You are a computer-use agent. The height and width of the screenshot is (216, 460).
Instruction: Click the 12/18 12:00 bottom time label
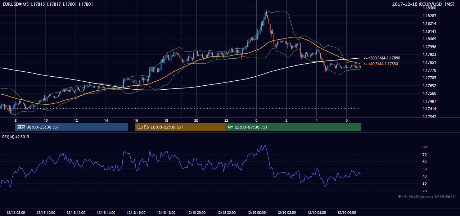point(76,212)
